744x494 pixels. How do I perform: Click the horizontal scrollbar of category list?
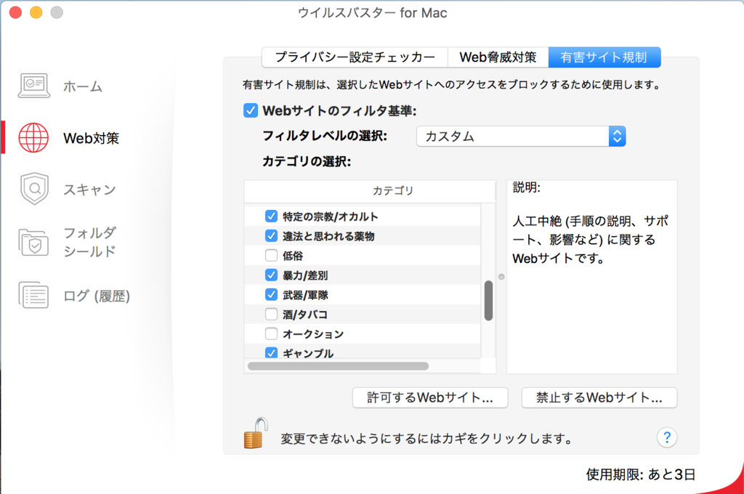(338, 366)
